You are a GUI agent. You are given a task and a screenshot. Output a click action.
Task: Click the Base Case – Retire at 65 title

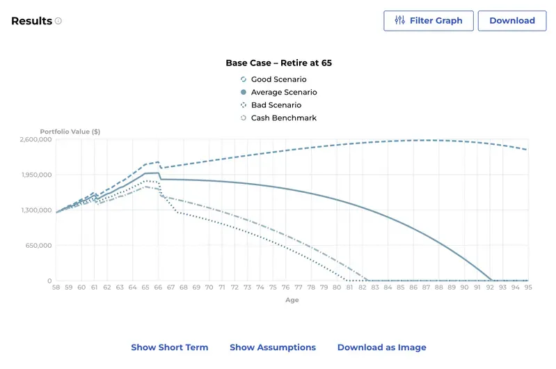(x=279, y=63)
